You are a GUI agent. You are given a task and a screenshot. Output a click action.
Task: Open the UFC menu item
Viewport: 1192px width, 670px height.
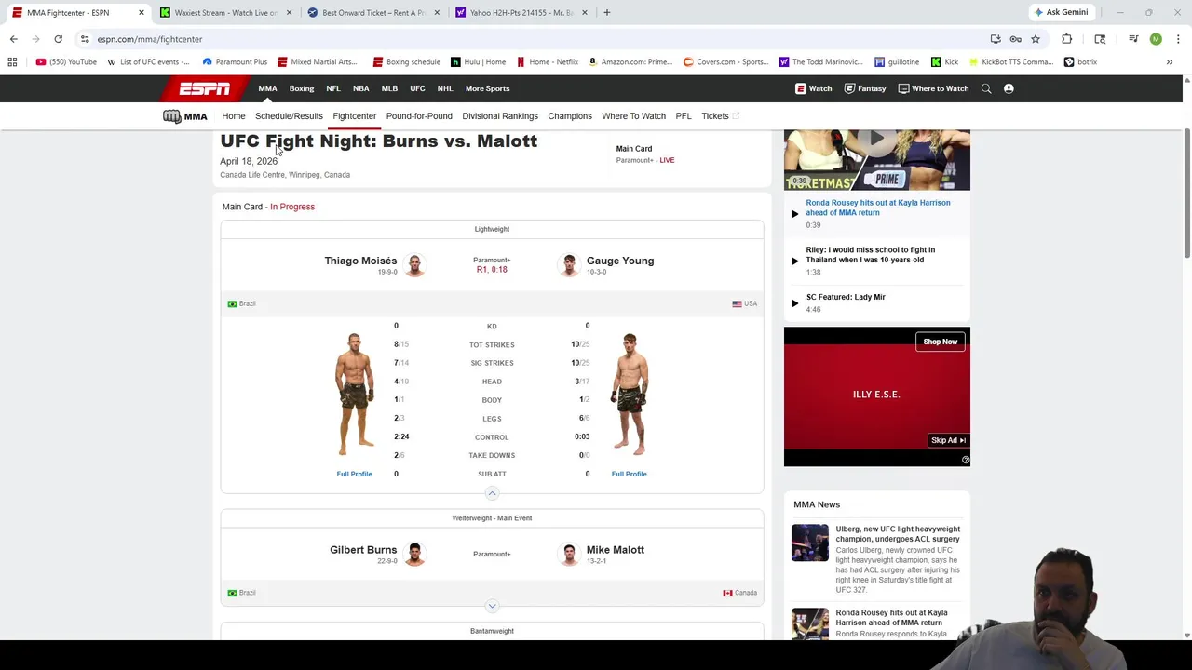tap(417, 88)
